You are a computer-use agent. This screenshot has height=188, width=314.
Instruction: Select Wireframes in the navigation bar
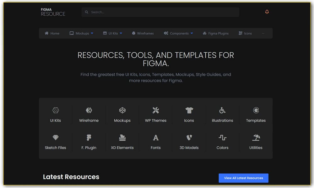tap(143, 33)
